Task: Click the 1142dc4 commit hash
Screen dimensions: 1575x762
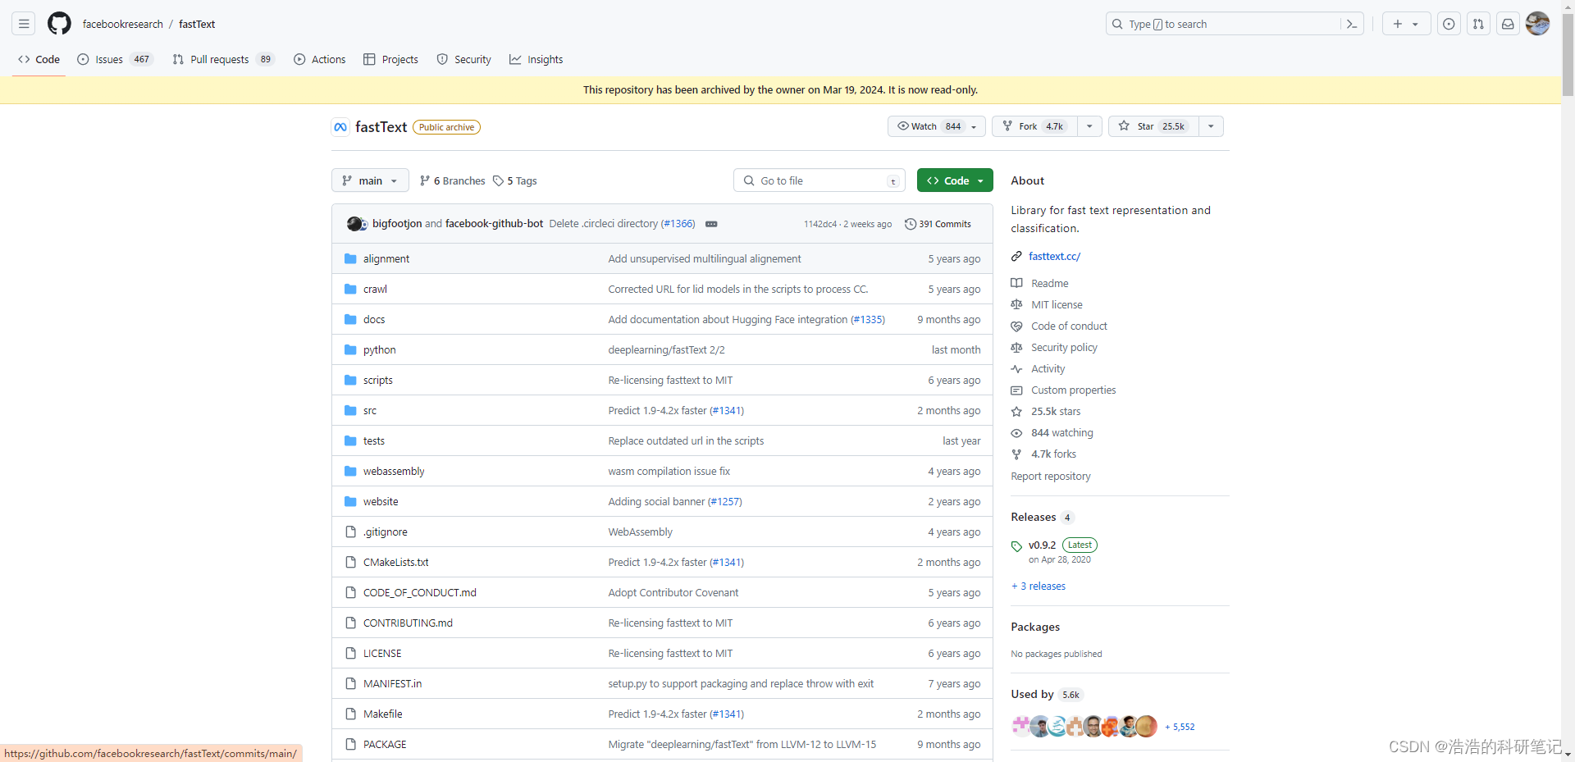Action: coord(820,224)
